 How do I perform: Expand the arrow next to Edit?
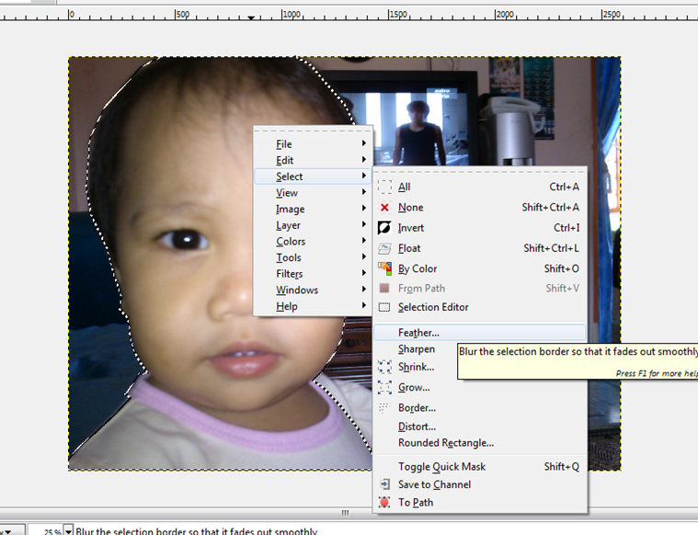363,159
